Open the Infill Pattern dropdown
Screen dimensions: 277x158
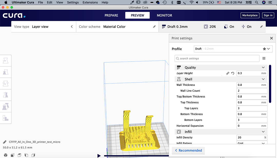click(x=252, y=143)
